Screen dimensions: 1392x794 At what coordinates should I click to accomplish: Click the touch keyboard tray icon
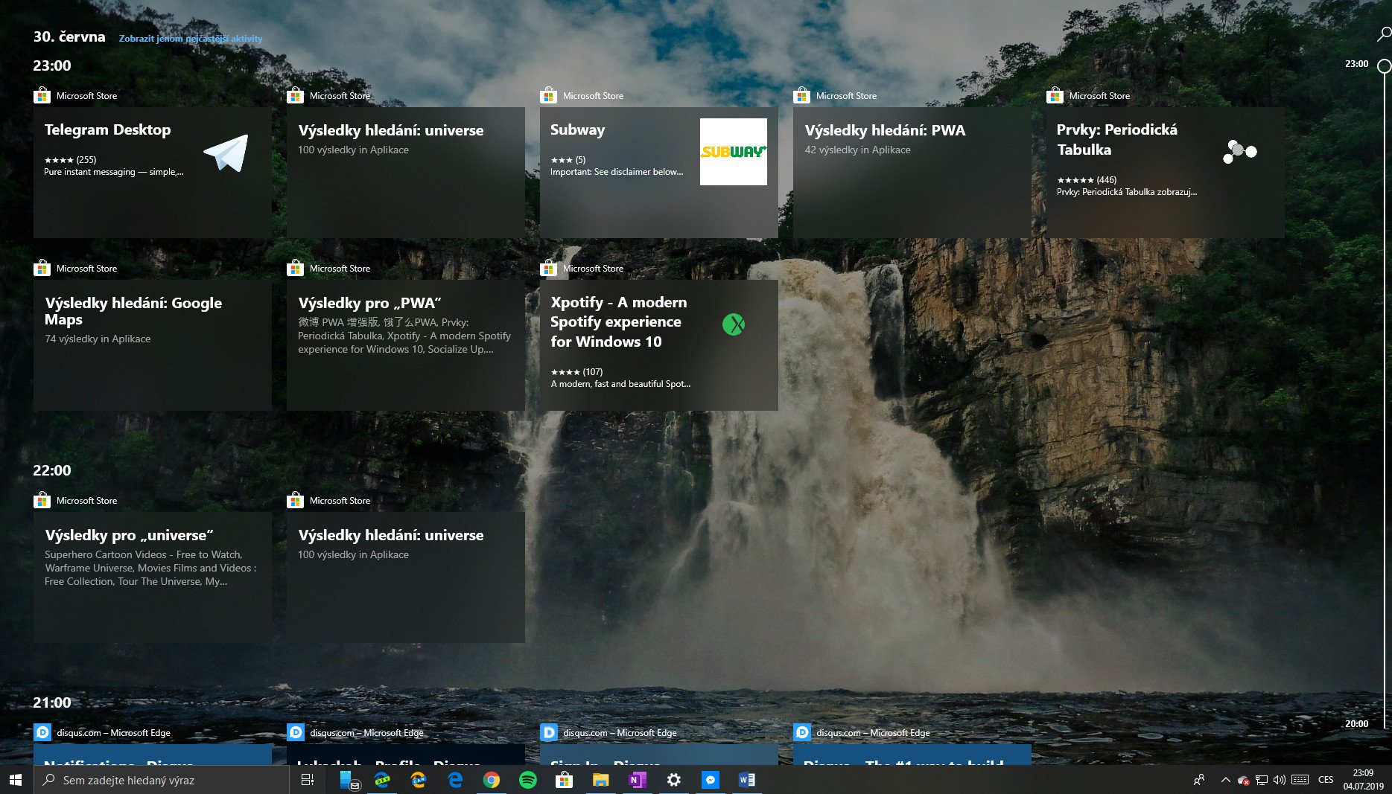tap(1300, 780)
